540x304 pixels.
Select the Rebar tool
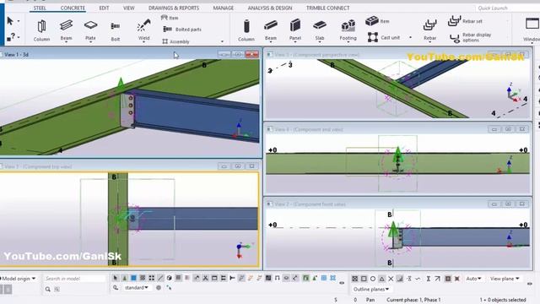[x=429, y=30]
